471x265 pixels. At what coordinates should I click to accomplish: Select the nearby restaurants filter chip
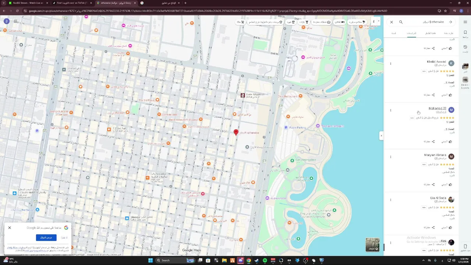point(357,22)
